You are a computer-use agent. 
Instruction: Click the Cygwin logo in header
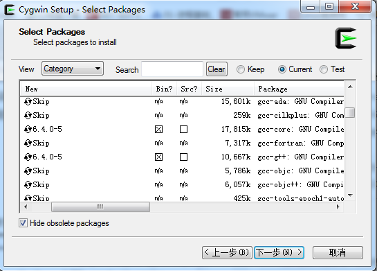346,38
